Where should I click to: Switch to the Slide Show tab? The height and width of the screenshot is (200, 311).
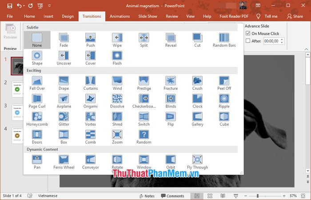click(148, 16)
